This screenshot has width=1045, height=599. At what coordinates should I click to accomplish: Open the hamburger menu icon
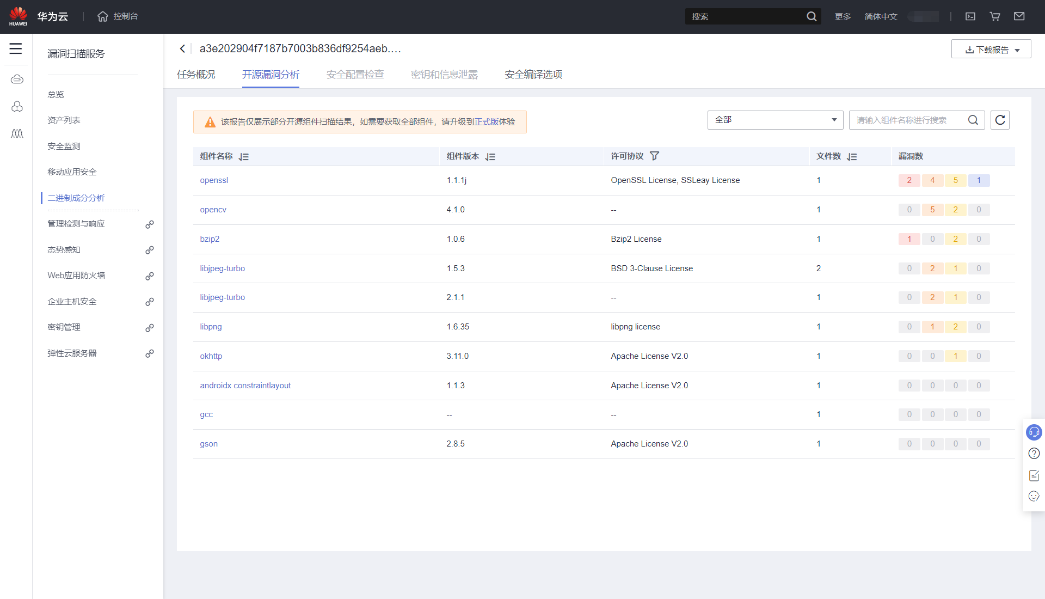(16, 48)
